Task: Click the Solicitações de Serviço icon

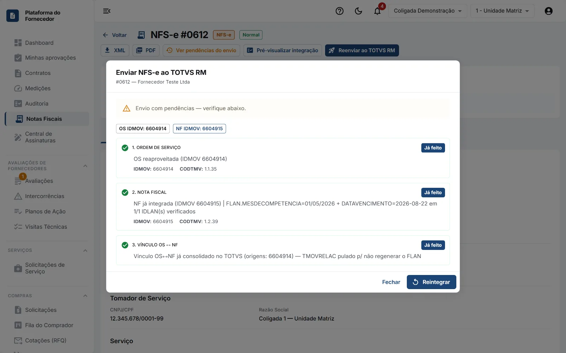Action: (x=18, y=268)
